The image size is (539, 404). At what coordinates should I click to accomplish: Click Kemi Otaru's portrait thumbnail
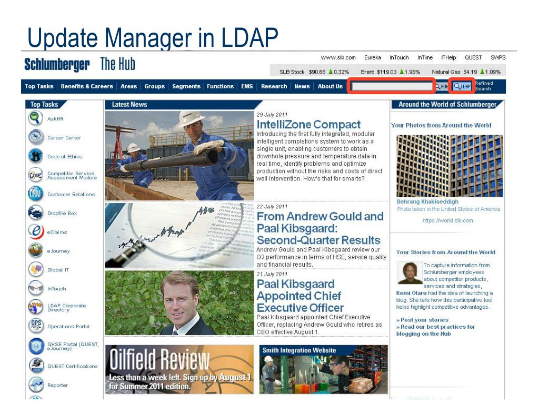click(x=410, y=273)
